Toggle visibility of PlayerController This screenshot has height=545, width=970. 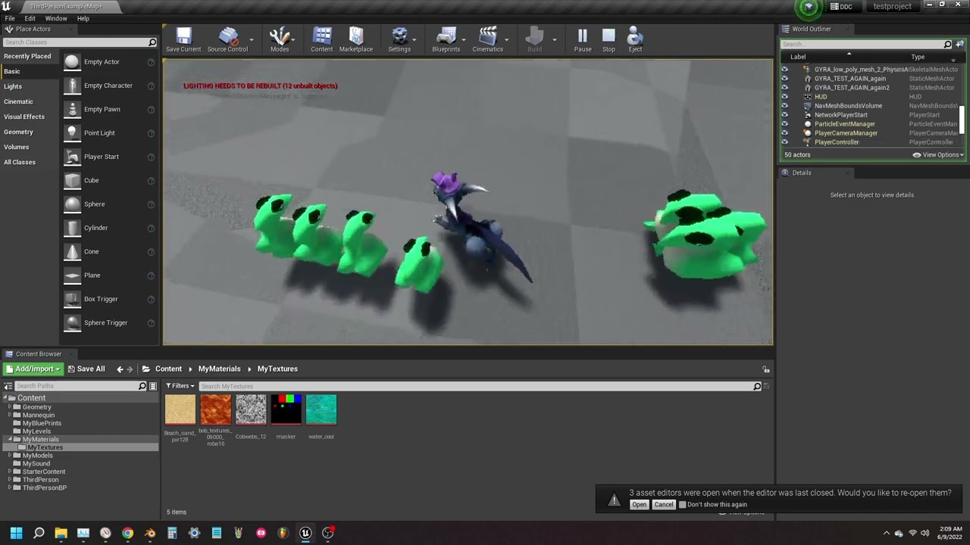(784, 142)
